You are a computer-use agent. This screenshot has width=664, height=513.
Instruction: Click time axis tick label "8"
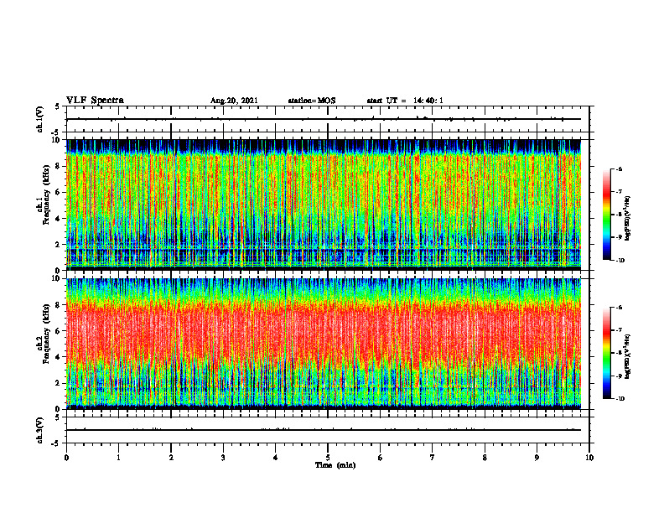(x=485, y=458)
